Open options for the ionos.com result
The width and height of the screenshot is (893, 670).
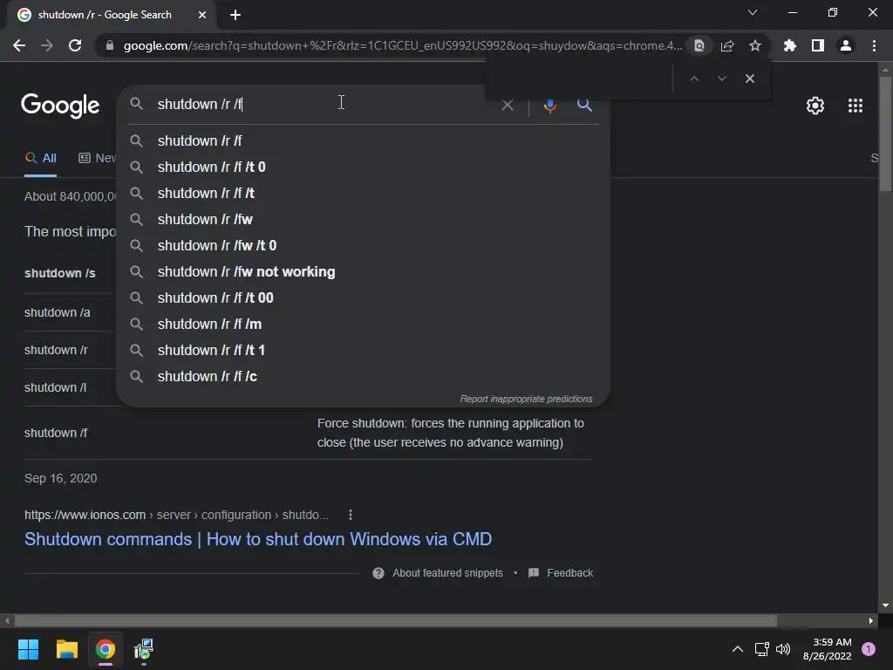tap(351, 515)
